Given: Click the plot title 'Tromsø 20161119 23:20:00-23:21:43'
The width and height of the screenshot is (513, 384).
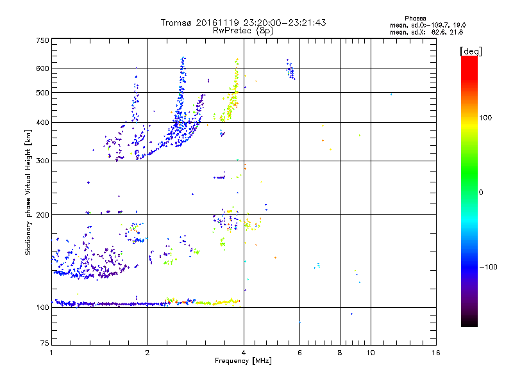Looking at the screenshot, I should [243, 22].
